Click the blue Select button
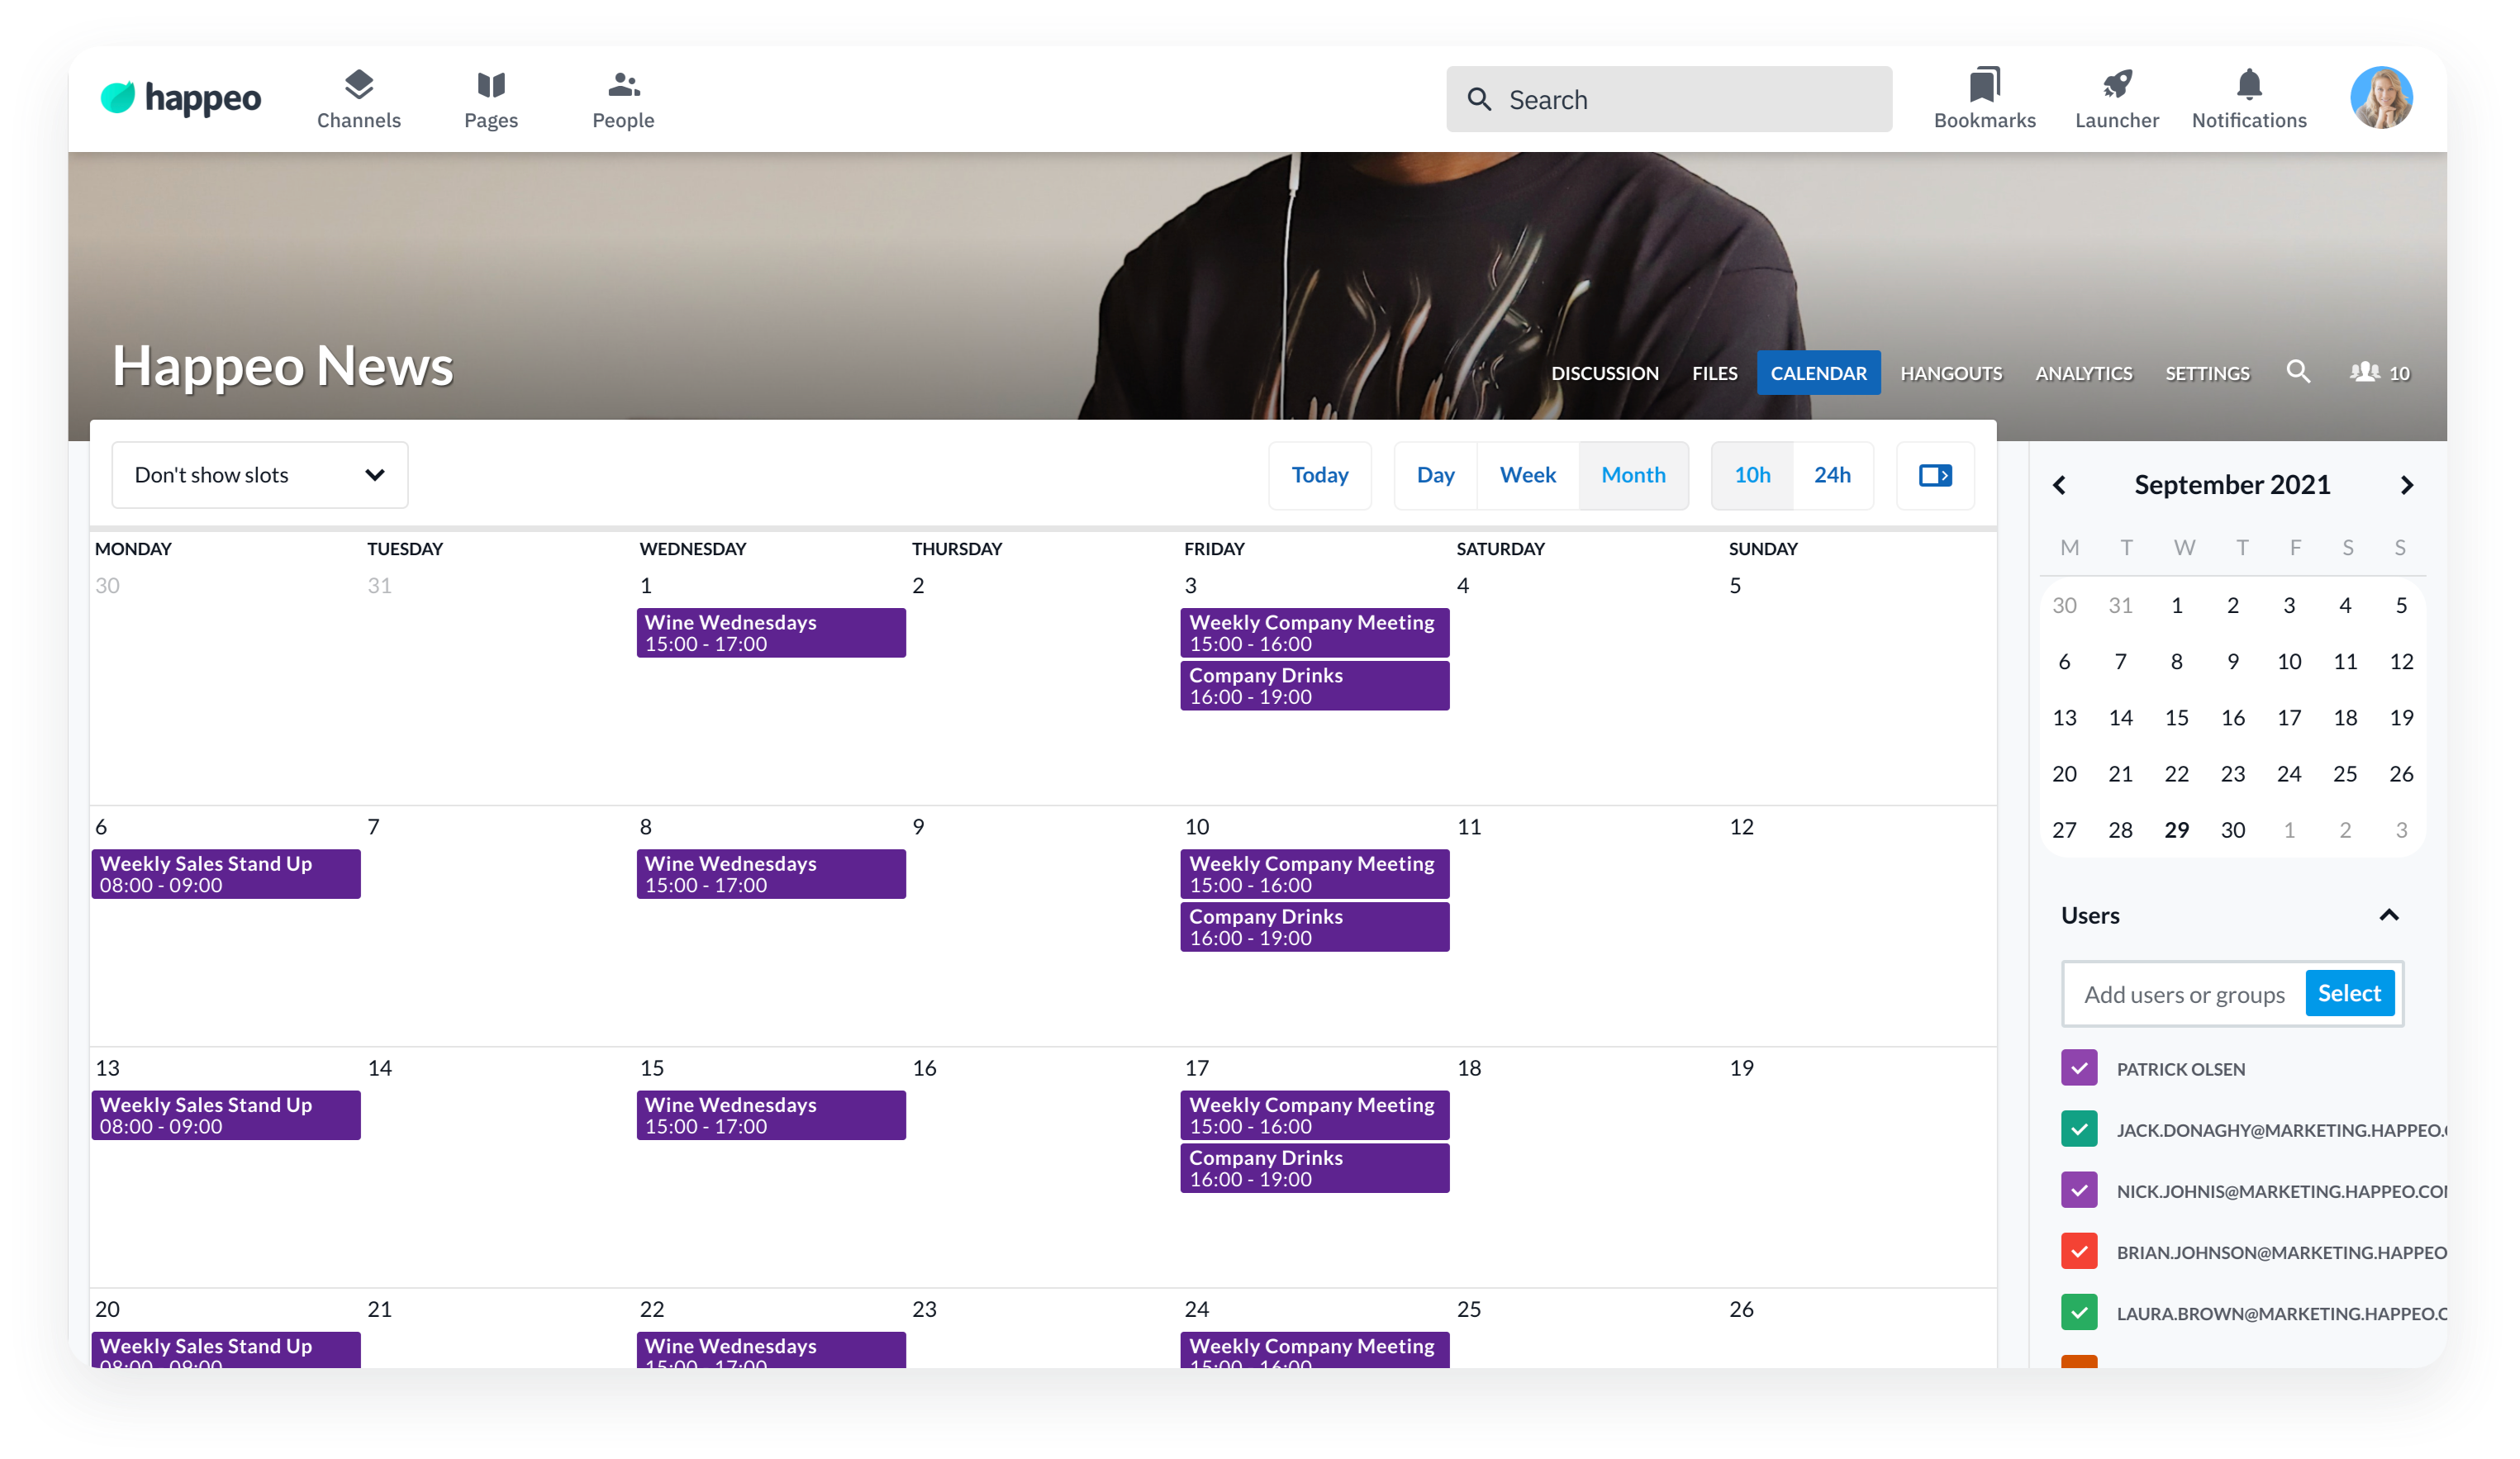Image resolution: width=2520 pixels, height=1459 pixels. pos(2348,993)
